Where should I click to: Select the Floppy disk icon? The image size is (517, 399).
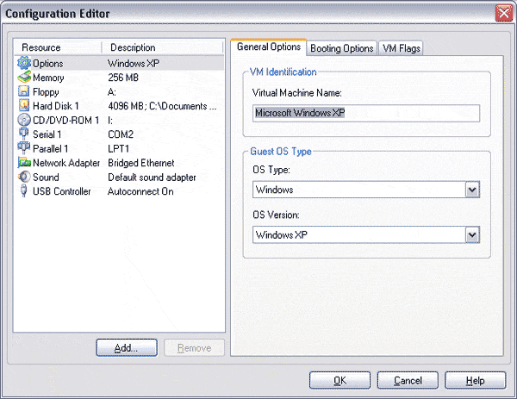pyautogui.click(x=24, y=91)
